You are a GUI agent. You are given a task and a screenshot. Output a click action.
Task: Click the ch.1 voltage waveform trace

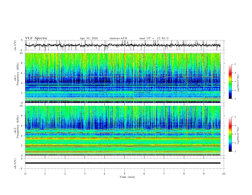click(123, 45)
